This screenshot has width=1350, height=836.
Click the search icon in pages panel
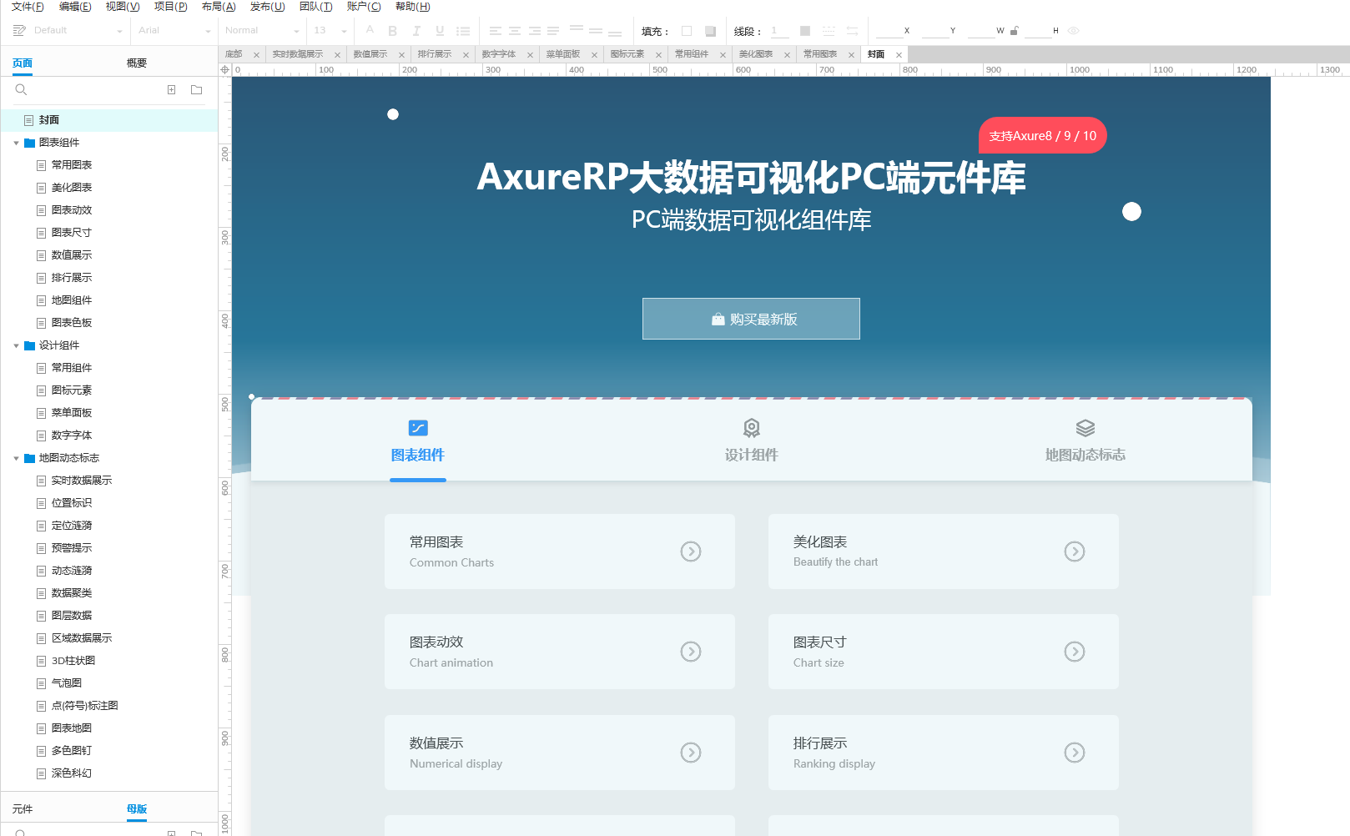point(22,90)
